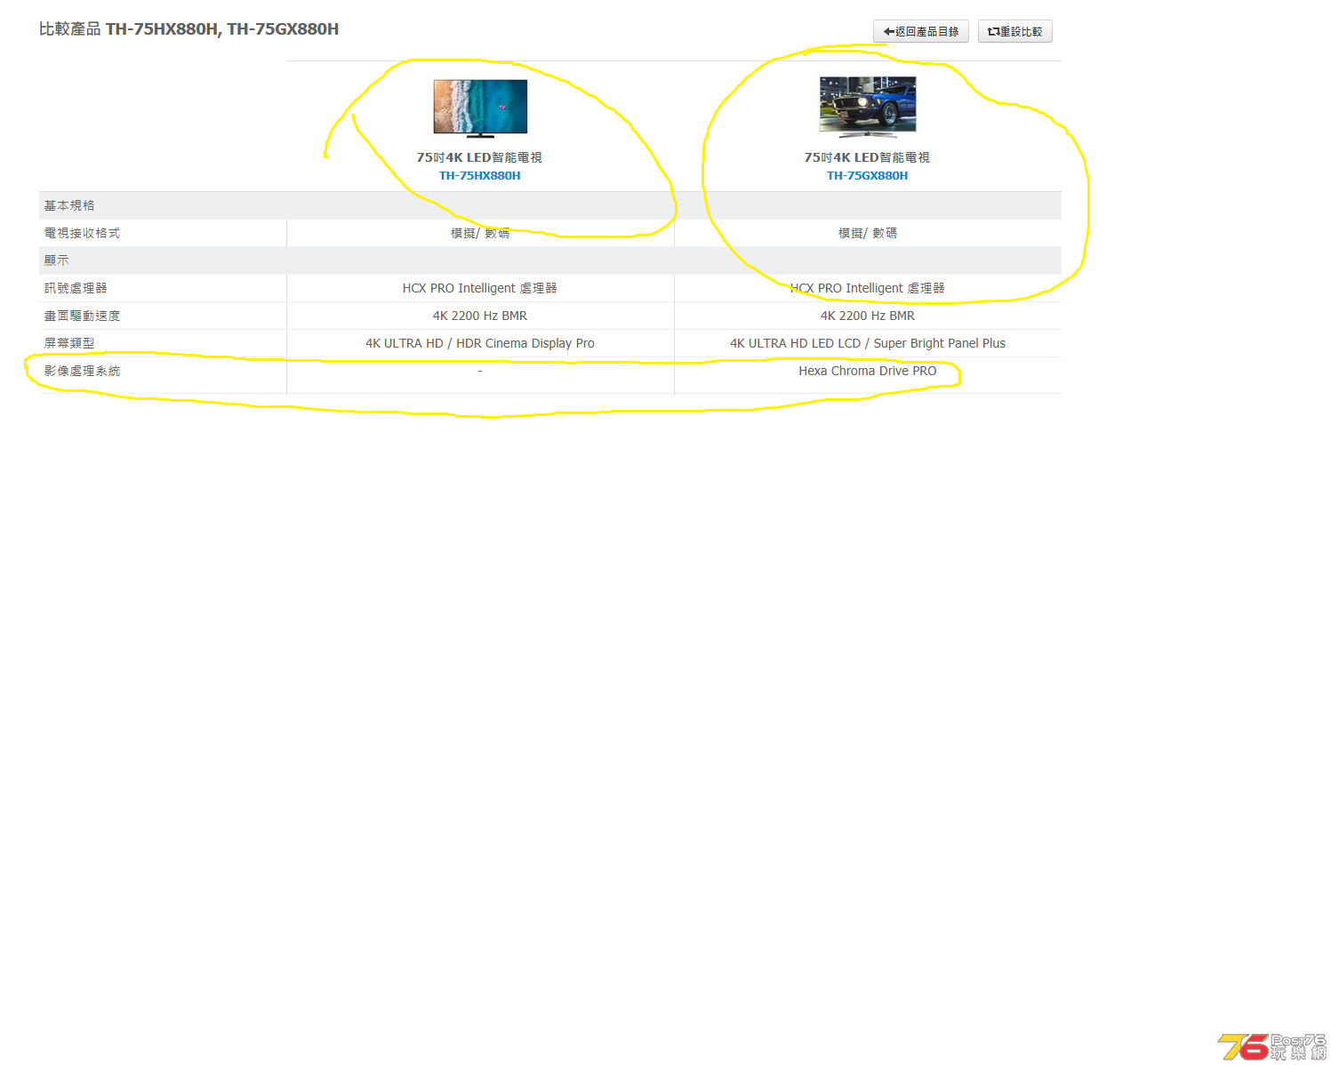The image size is (1331, 1065).
Task: Click the page title 比較產品 heading
Action: pos(188,29)
